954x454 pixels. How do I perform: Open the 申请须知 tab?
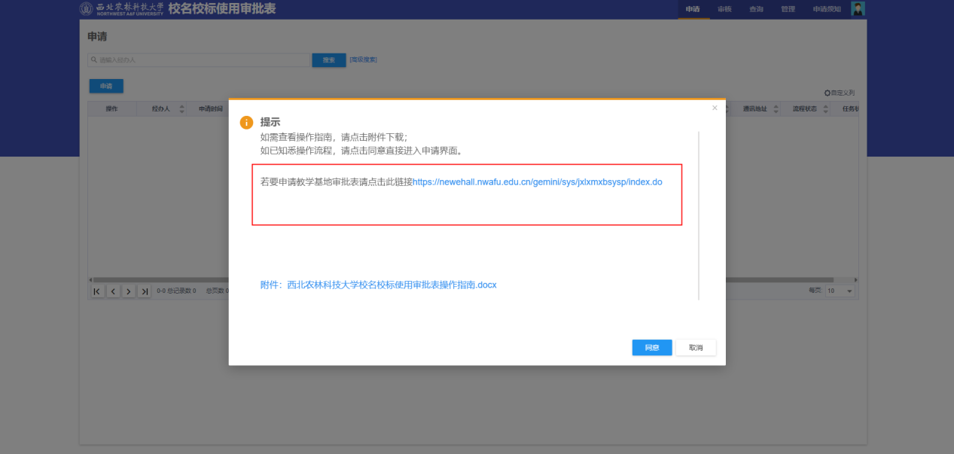tap(827, 9)
